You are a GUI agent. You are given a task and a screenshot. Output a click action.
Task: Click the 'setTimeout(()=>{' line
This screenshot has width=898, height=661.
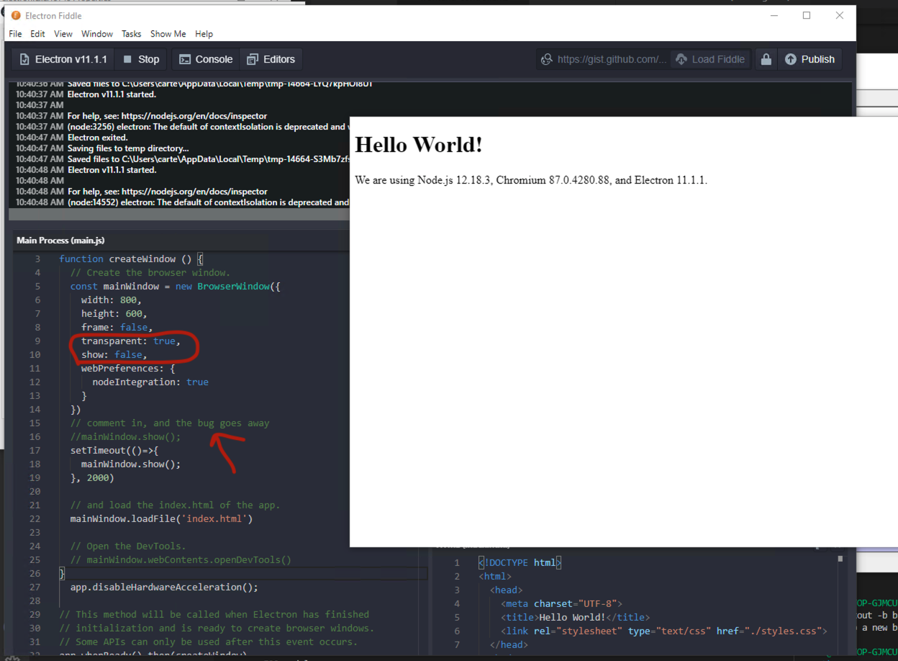pos(114,450)
